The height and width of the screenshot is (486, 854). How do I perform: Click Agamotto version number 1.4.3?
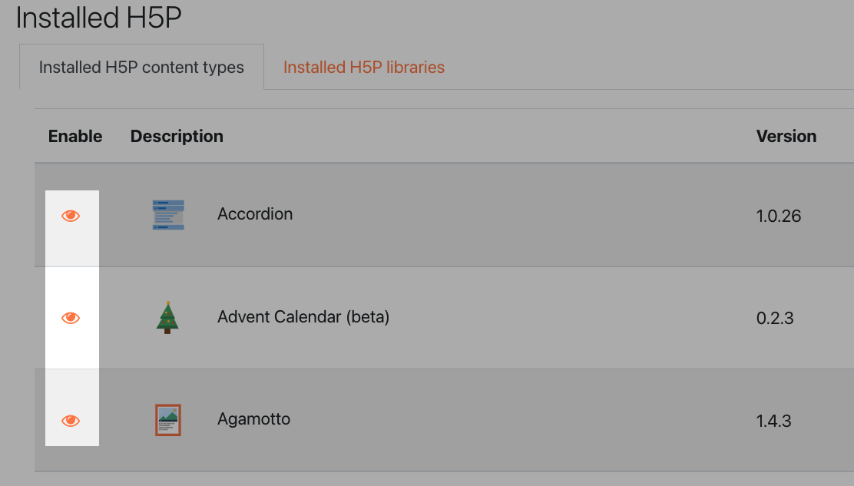pos(774,421)
